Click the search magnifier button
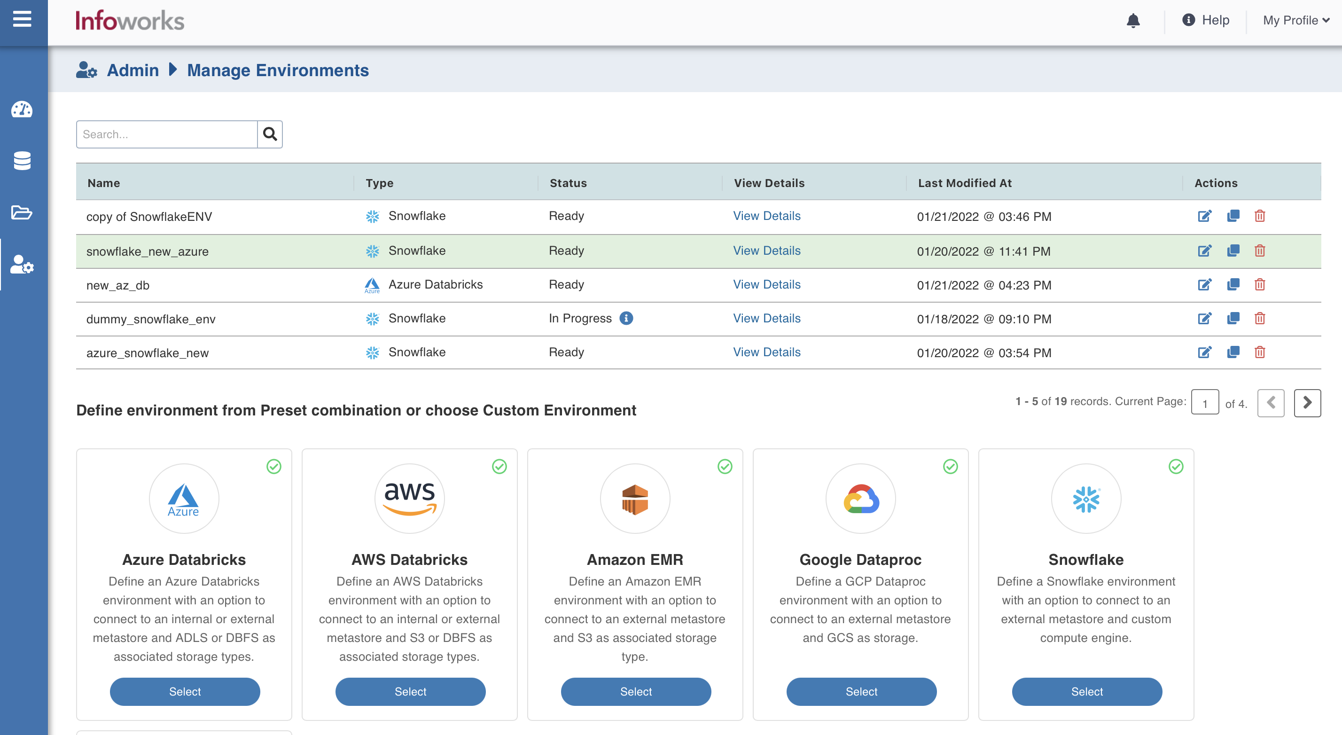 tap(270, 134)
